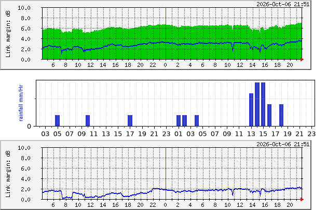
Task: Click '8.0' on green-filled graph's dB axis
Action: (25, 18)
